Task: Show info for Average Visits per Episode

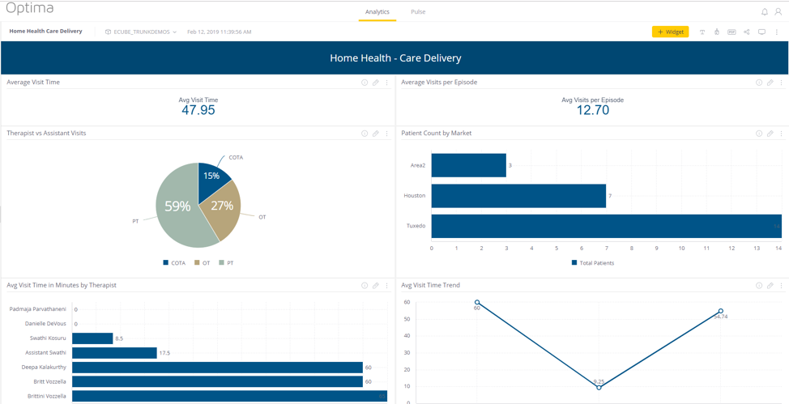Action: coord(759,83)
